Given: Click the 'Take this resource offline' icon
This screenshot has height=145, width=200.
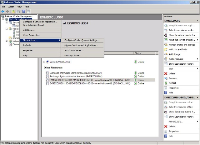Looking at the screenshot, I should [166, 107].
